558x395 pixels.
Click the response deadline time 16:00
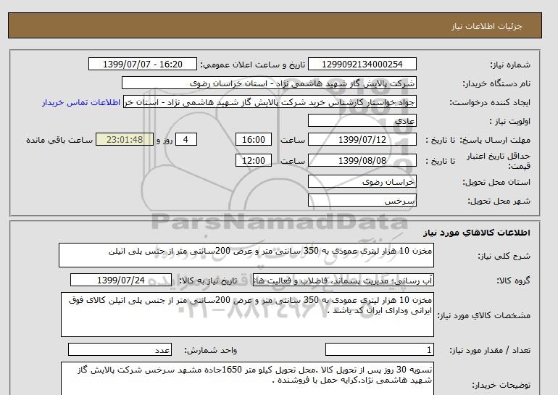(x=254, y=140)
